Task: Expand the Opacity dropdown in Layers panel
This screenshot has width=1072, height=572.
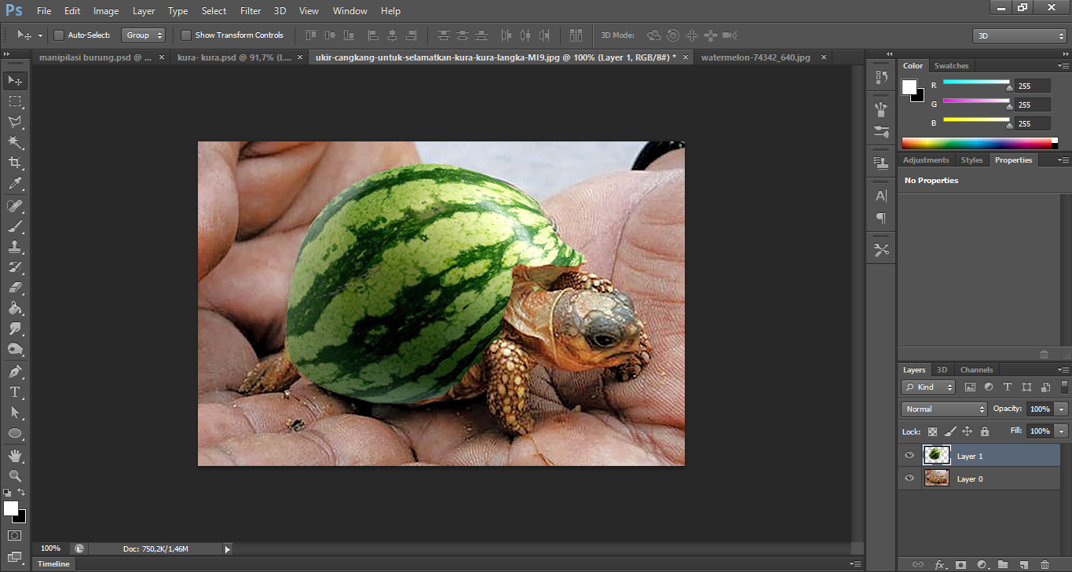Action: click(1061, 409)
